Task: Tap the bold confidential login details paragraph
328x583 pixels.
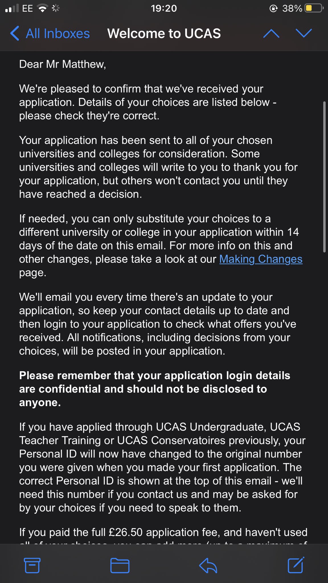Action: 154,389
